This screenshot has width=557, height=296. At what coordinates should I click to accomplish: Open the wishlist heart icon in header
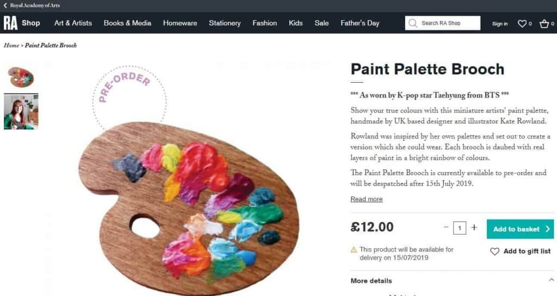coord(522,23)
